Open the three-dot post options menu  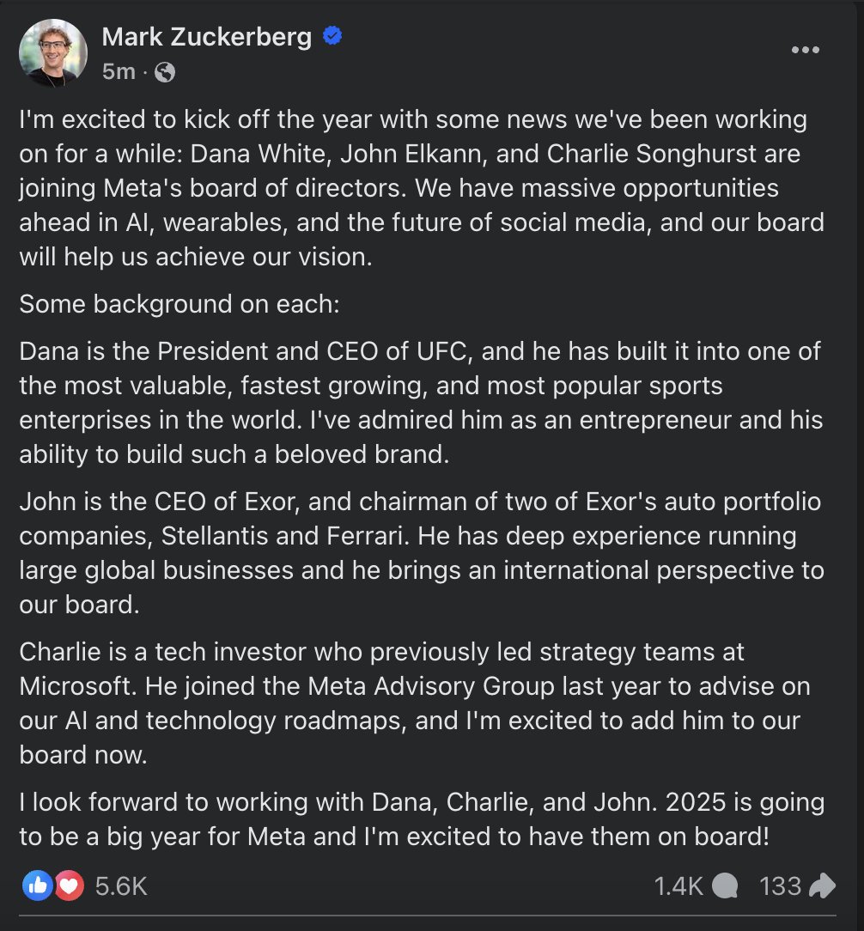(x=806, y=50)
